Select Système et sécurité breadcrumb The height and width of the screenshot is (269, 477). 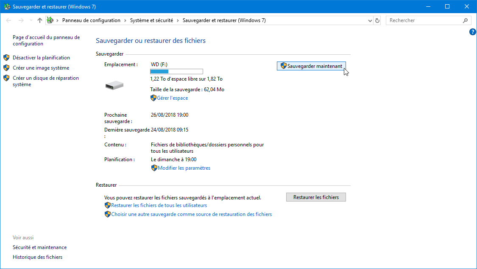click(151, 20)
